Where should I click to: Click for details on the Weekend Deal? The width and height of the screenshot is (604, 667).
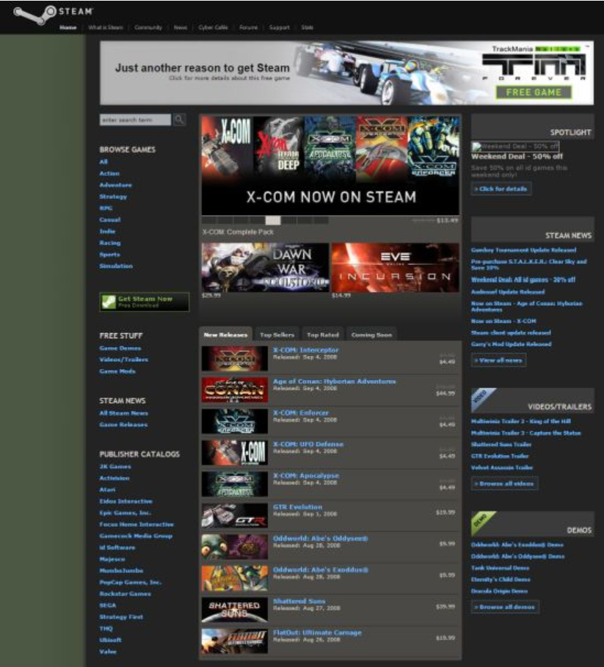point(501,189)
